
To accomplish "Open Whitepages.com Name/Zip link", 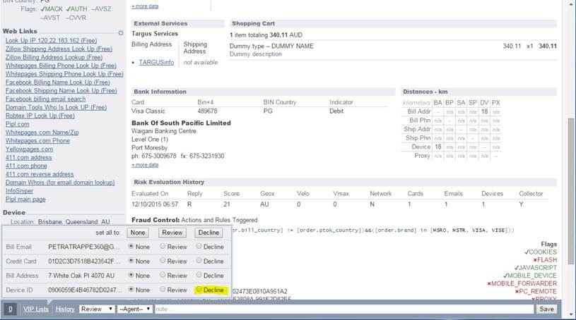I will [42, 133].
